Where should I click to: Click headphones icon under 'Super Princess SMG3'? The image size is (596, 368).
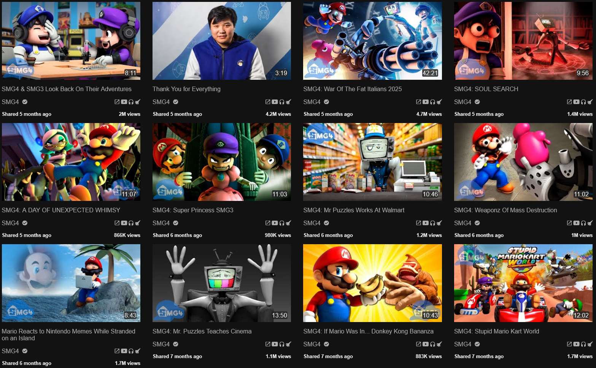coord(282,223)
